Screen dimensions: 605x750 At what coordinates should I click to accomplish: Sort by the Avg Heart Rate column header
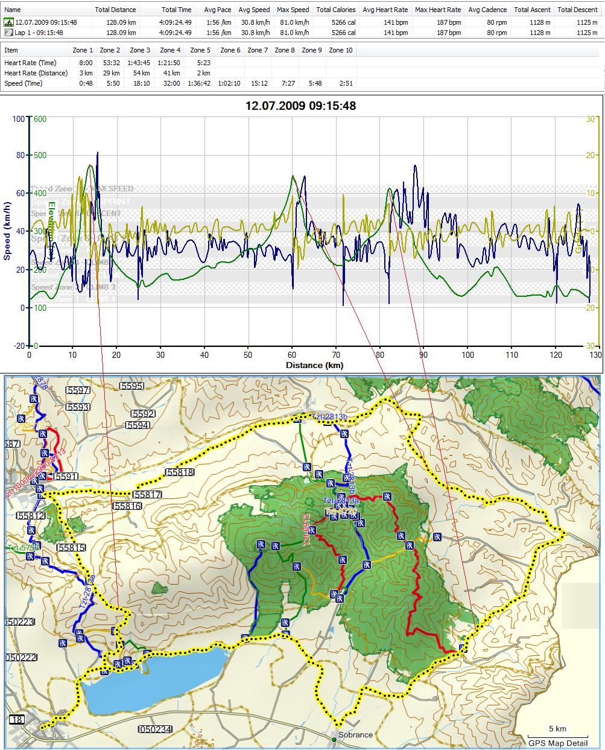point(385,10)
